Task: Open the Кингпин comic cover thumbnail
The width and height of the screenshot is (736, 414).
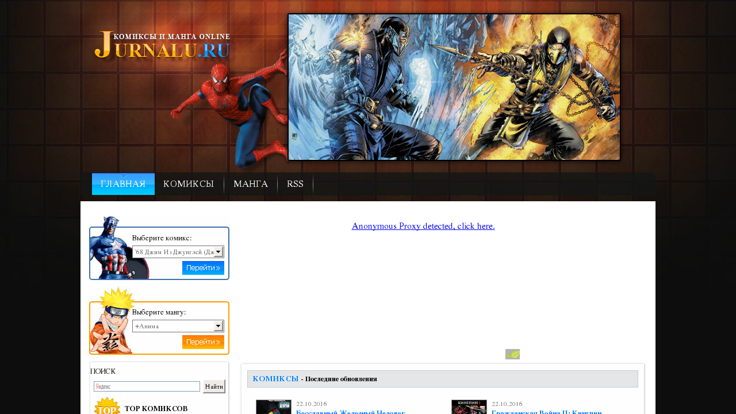Action: pos(469,407)
